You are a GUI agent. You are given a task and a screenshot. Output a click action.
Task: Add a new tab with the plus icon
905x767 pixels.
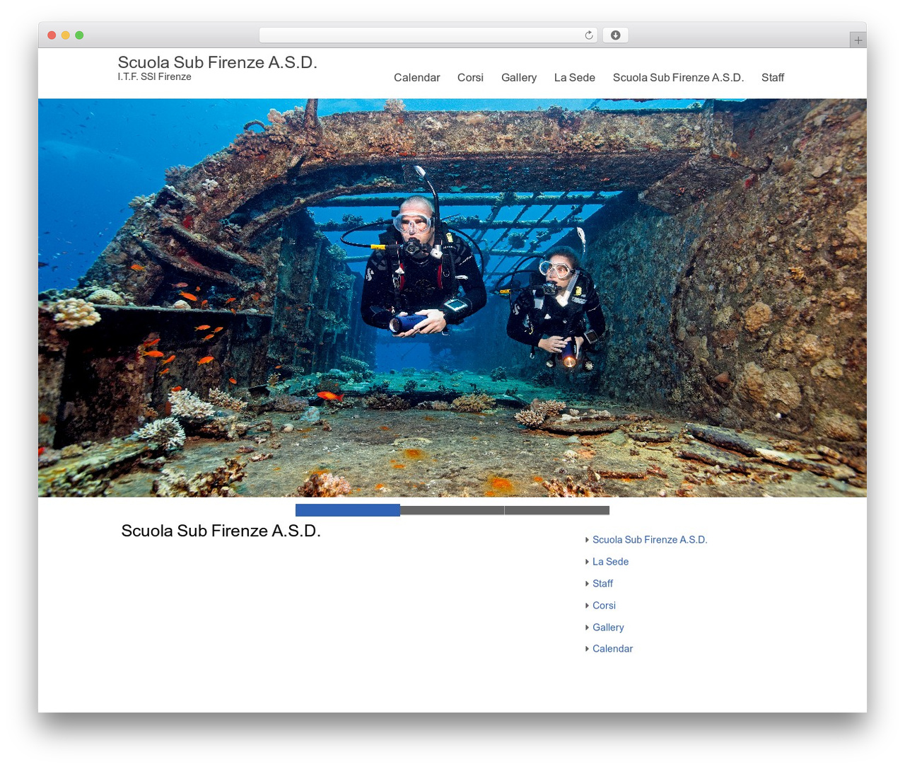click(858, 40)
